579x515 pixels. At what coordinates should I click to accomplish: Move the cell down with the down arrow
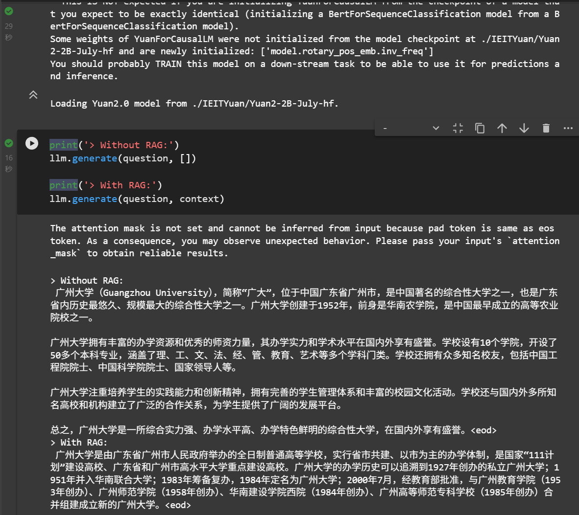(x=524, y=128)
